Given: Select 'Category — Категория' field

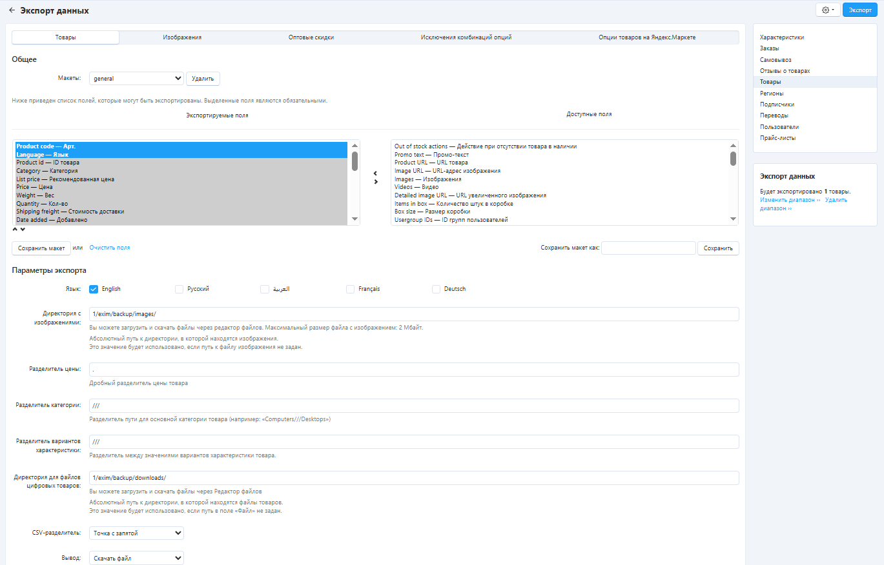Looking at the screenshot, I should click(181, 171).
